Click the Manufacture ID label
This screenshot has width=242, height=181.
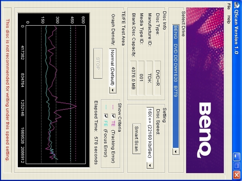(150, 29)
